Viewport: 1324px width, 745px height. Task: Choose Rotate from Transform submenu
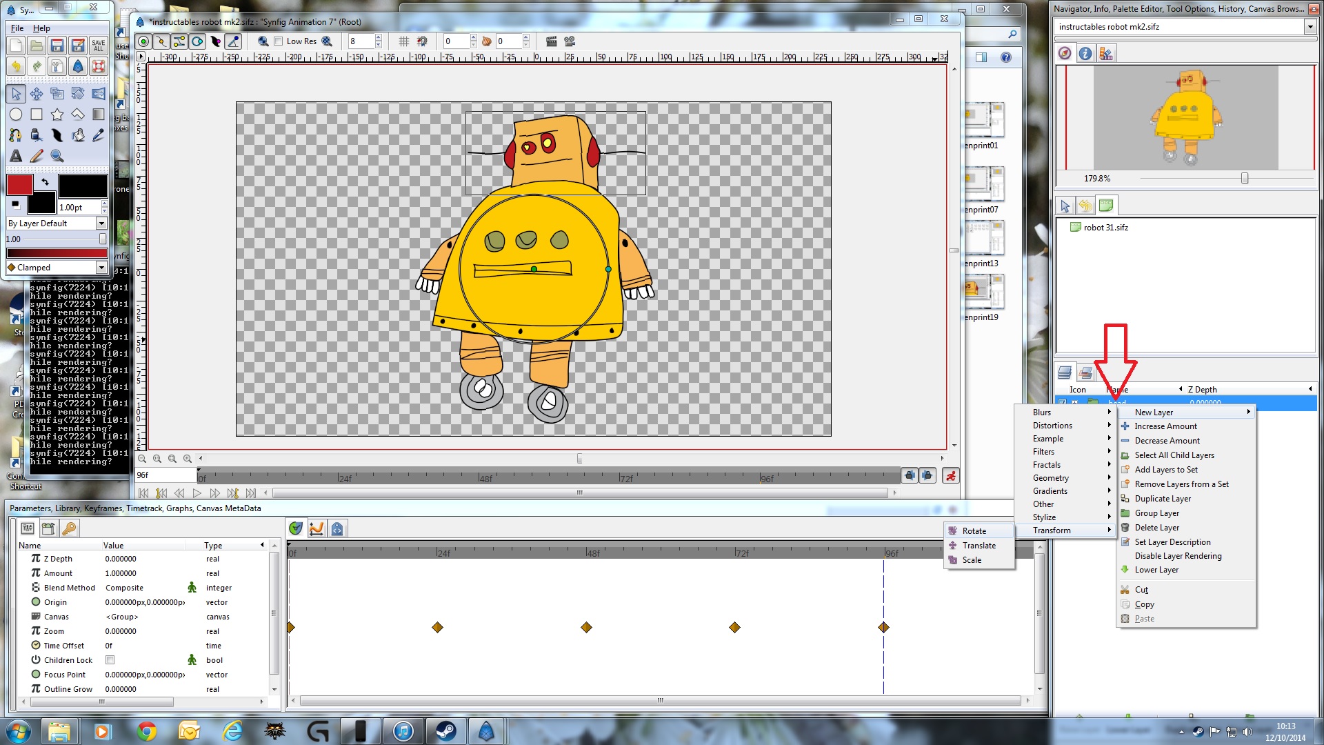[x=979, y=531]
